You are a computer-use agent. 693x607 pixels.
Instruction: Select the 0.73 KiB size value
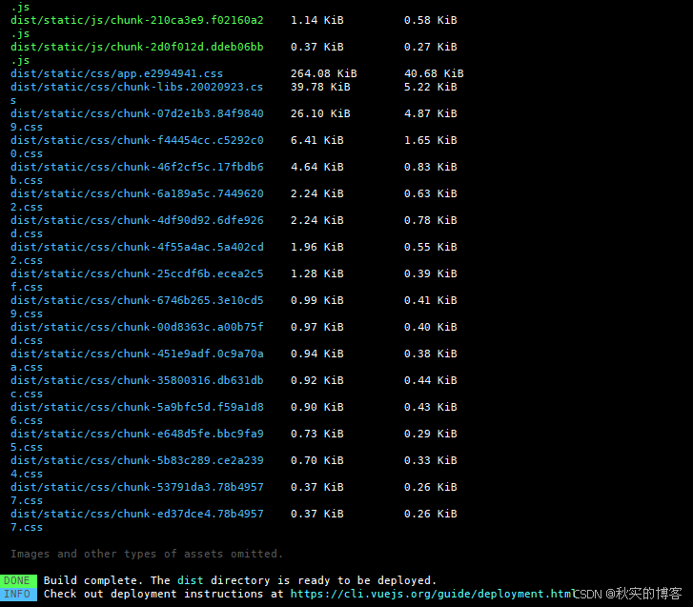pos(316,434)
